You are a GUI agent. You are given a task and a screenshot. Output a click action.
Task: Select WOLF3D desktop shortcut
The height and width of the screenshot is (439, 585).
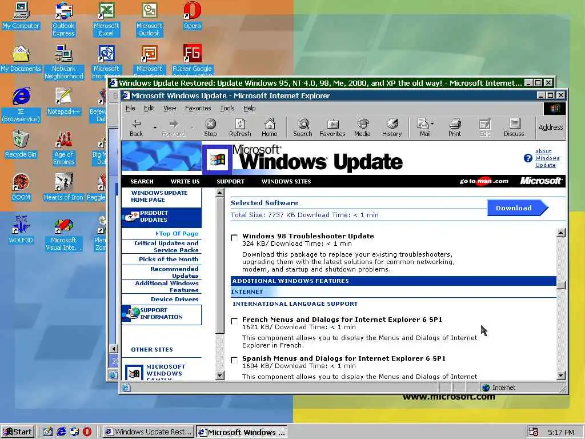(21, 230)
